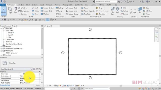
Task: Pick the Model Line tool
Action: coord(71,11)
